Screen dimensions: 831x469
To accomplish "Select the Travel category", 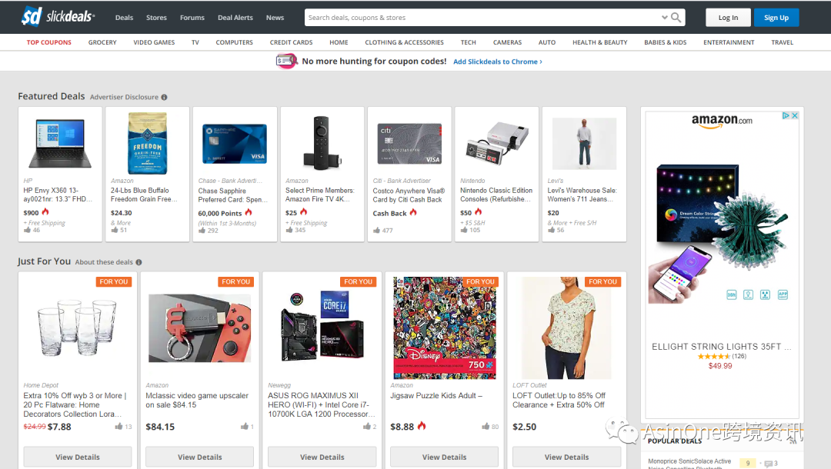I will (783, 42).
